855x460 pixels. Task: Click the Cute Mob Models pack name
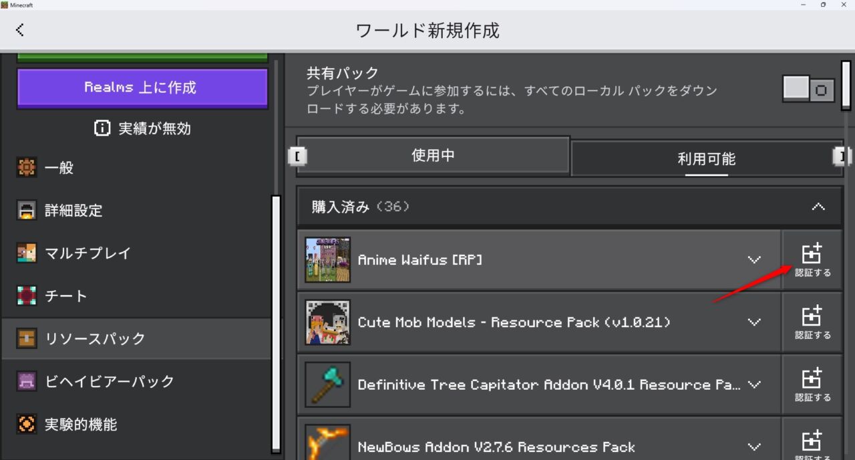click(x=514, y=322)
